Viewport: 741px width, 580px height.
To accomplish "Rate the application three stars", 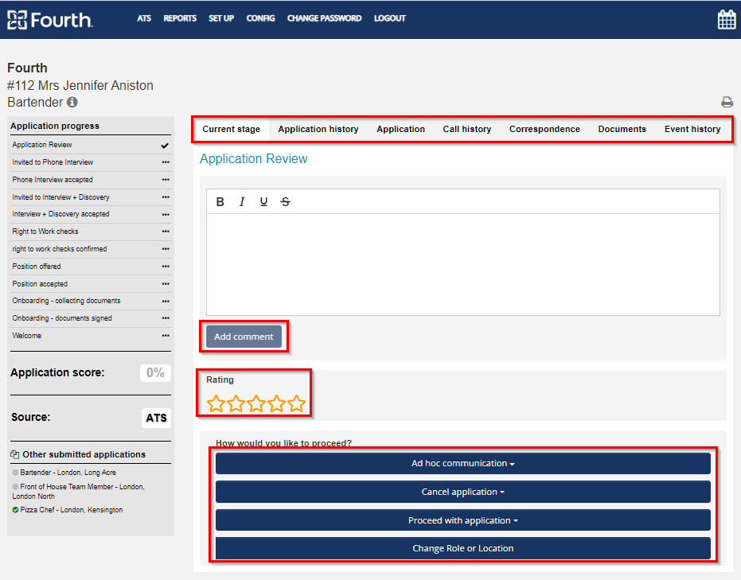I will coord(256,403).
